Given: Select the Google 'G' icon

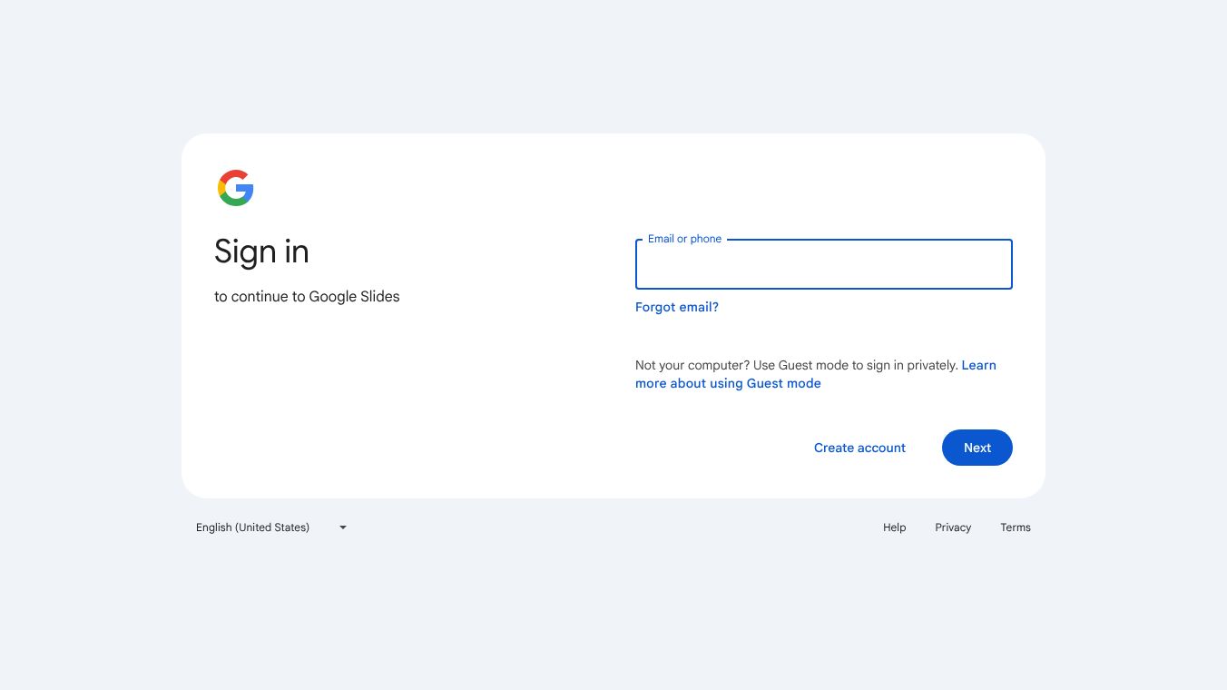Looking at the screenshot, I should (235, 188).
